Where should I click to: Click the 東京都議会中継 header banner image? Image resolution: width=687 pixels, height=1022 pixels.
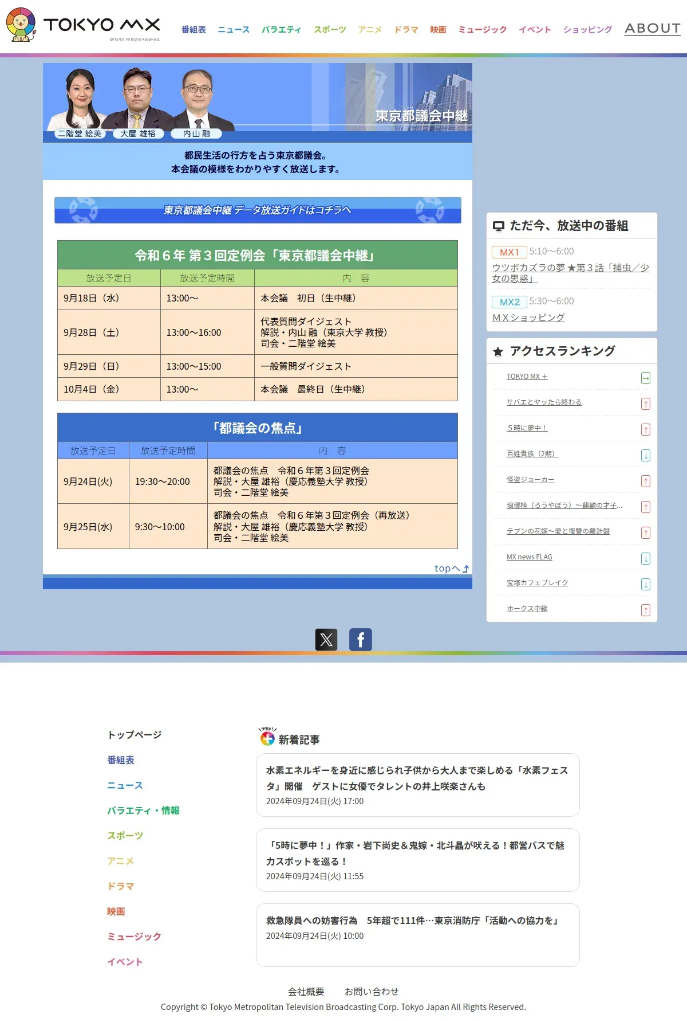point(258,103)
